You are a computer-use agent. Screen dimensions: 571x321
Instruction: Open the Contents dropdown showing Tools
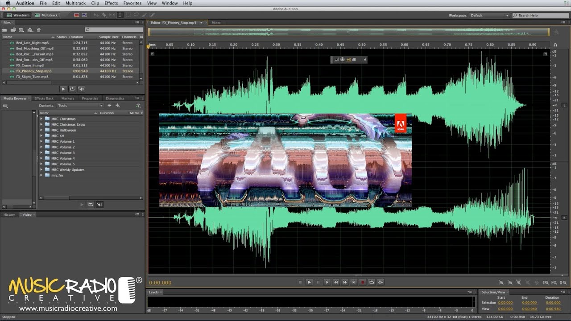[x=80, y=106]
